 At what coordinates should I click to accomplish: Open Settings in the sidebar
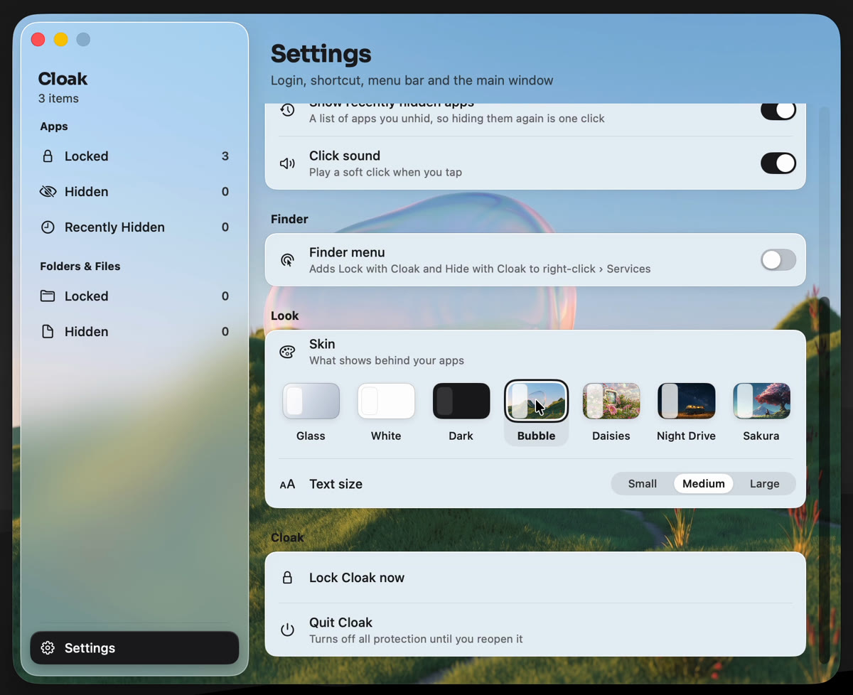point(134,648)
